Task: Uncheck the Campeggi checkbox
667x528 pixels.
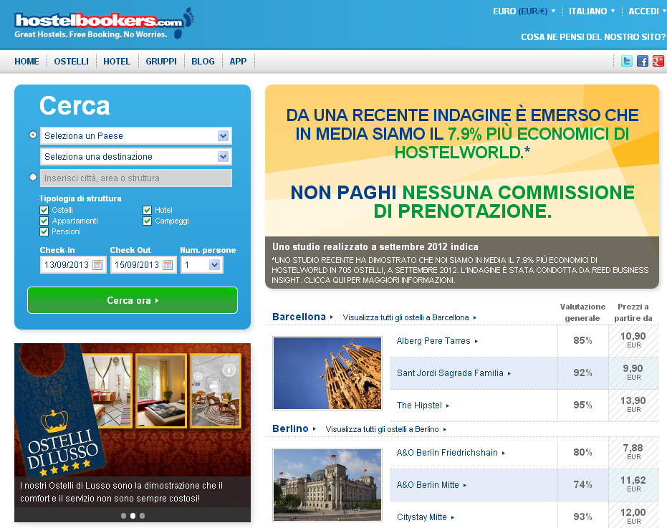Action: tap(147, 221)
